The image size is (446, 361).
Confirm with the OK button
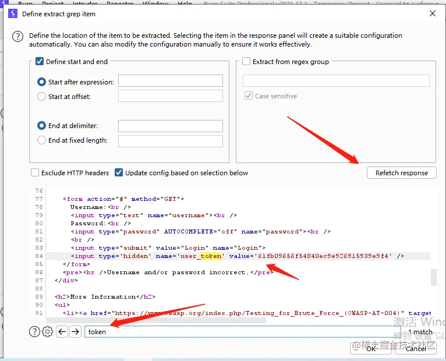[371, 349]
